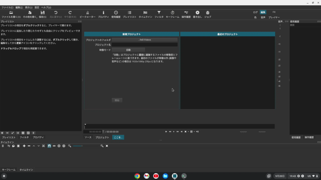
Task: Switch playlist to details list view
Action: (x=18, y=133)
